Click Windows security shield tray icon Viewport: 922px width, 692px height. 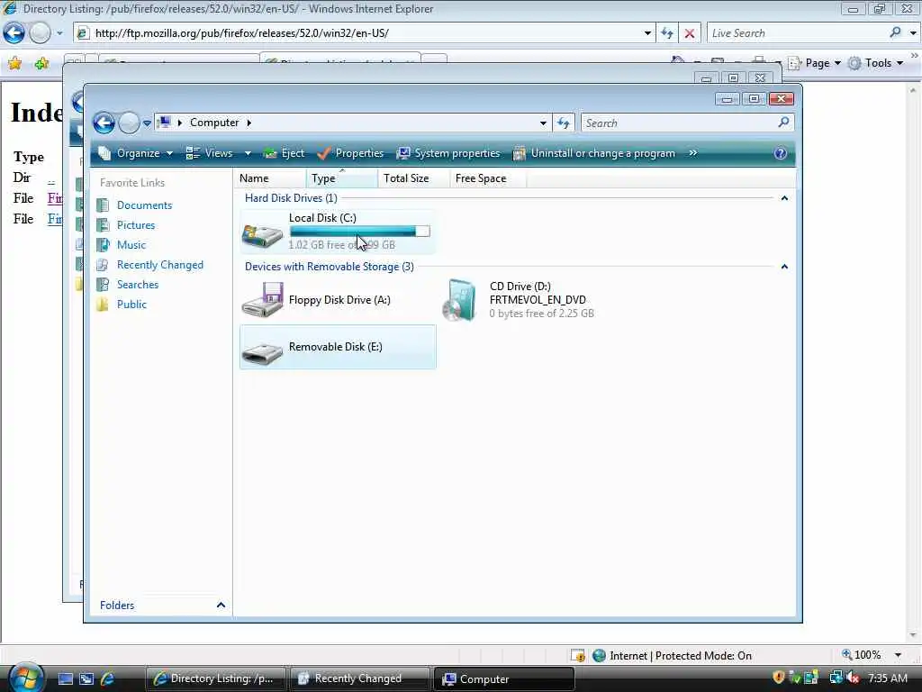click(x=779, y=678)
